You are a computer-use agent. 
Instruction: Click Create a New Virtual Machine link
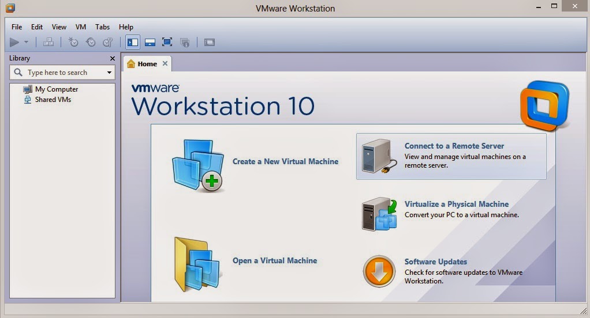[285, 161]
